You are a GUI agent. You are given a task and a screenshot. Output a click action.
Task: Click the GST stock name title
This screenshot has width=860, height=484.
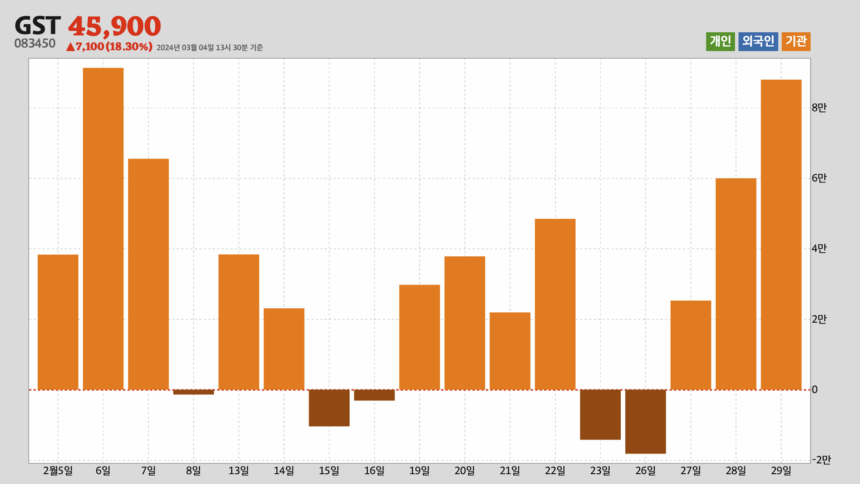point(38,26)
